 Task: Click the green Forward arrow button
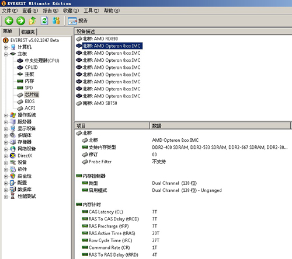pyautogui.click(x=20, y=20)
